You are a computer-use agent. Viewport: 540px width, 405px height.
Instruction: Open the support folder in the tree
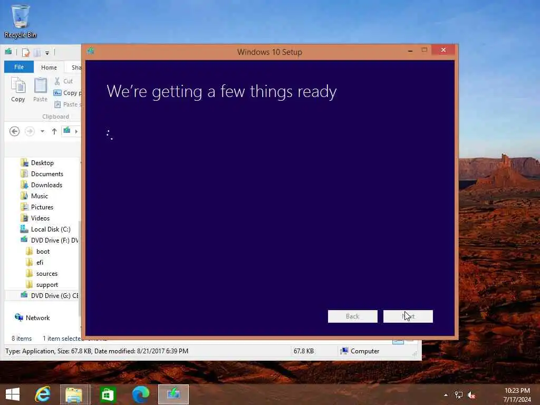tap(47, 284)
